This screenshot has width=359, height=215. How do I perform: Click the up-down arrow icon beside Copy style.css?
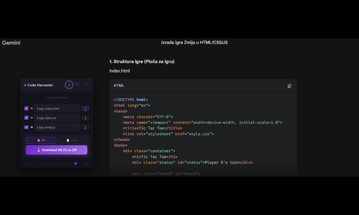(85, 118)
